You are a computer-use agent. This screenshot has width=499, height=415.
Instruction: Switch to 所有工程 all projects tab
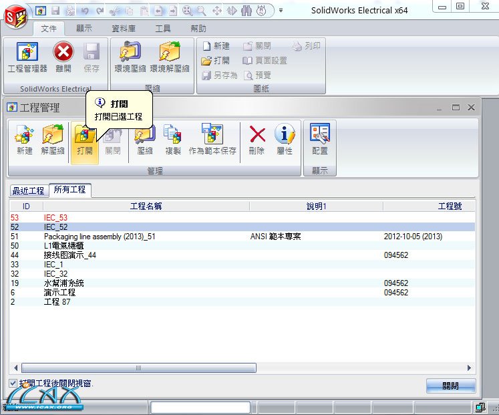[69, 190]
